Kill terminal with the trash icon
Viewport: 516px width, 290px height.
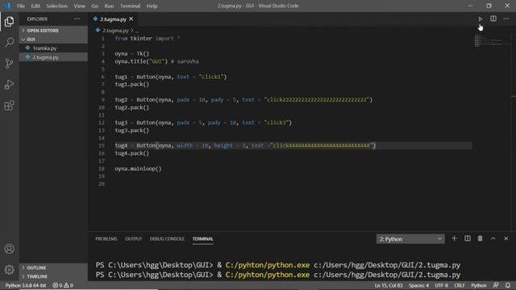coord(481,238)
